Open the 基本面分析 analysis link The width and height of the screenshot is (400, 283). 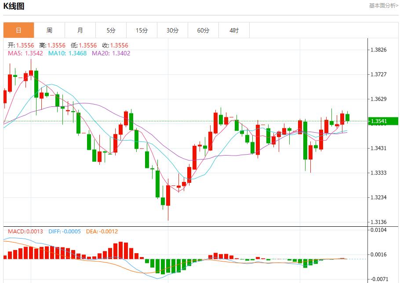382,5
